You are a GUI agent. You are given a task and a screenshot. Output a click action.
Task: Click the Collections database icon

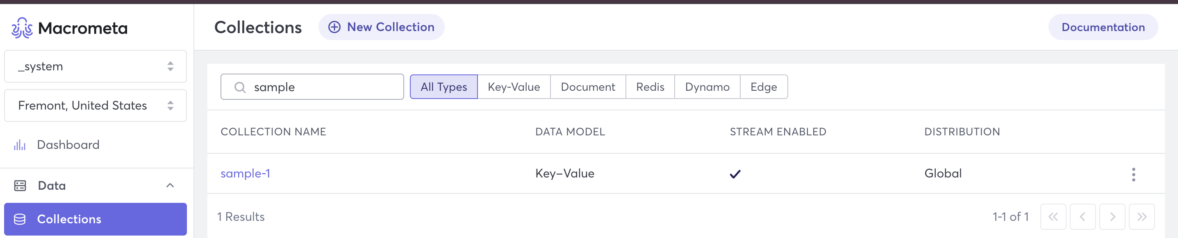tap(20, 219)
